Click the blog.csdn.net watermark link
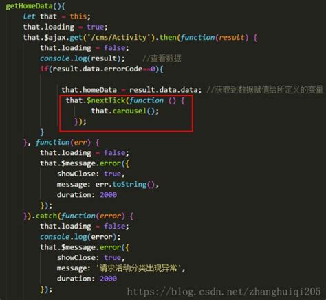This screenshot has width=326, height=300. point(224,292)
